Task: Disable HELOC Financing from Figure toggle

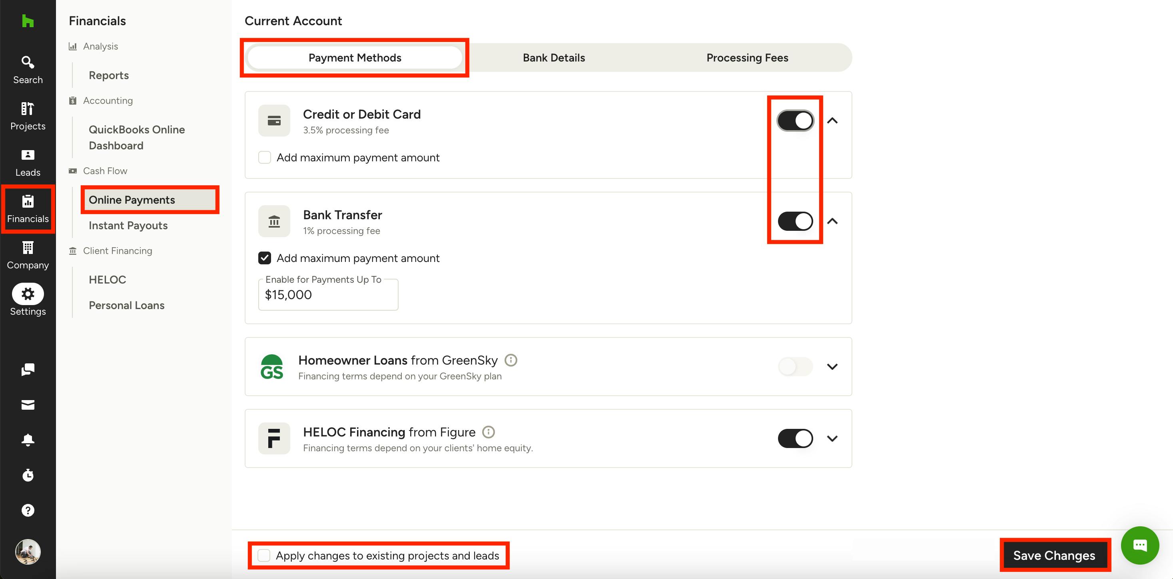Action: pyautogui.click(x=795, y=438)
